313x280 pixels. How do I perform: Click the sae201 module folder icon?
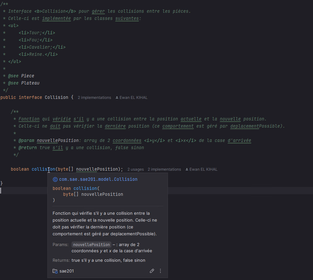(x=55, y=271)
